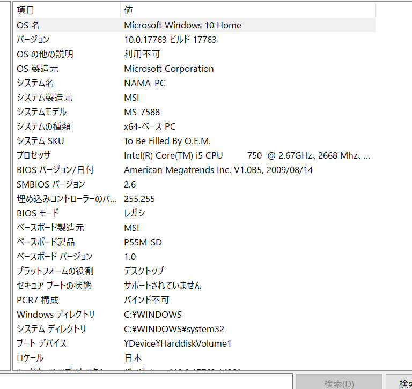Click the value MS-7588
412x389 pixels.
pyautogui.click(x=142, y=112)
